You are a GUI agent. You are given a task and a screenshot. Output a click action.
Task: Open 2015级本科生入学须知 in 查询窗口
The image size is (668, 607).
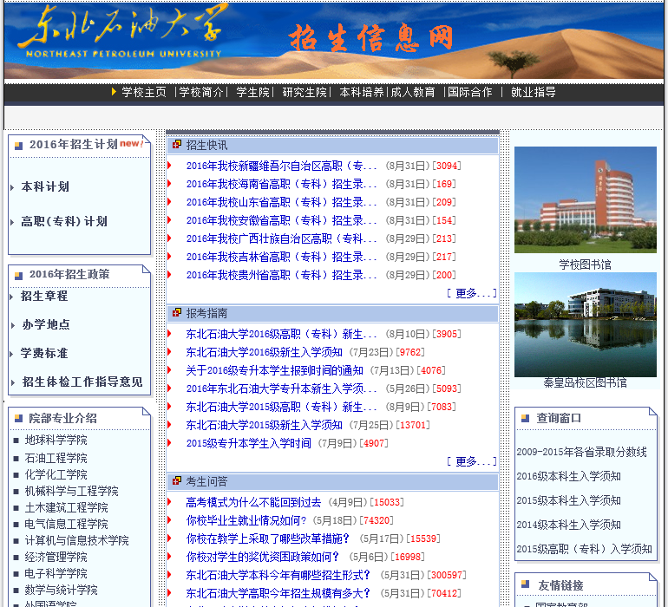tap(569, 500)
